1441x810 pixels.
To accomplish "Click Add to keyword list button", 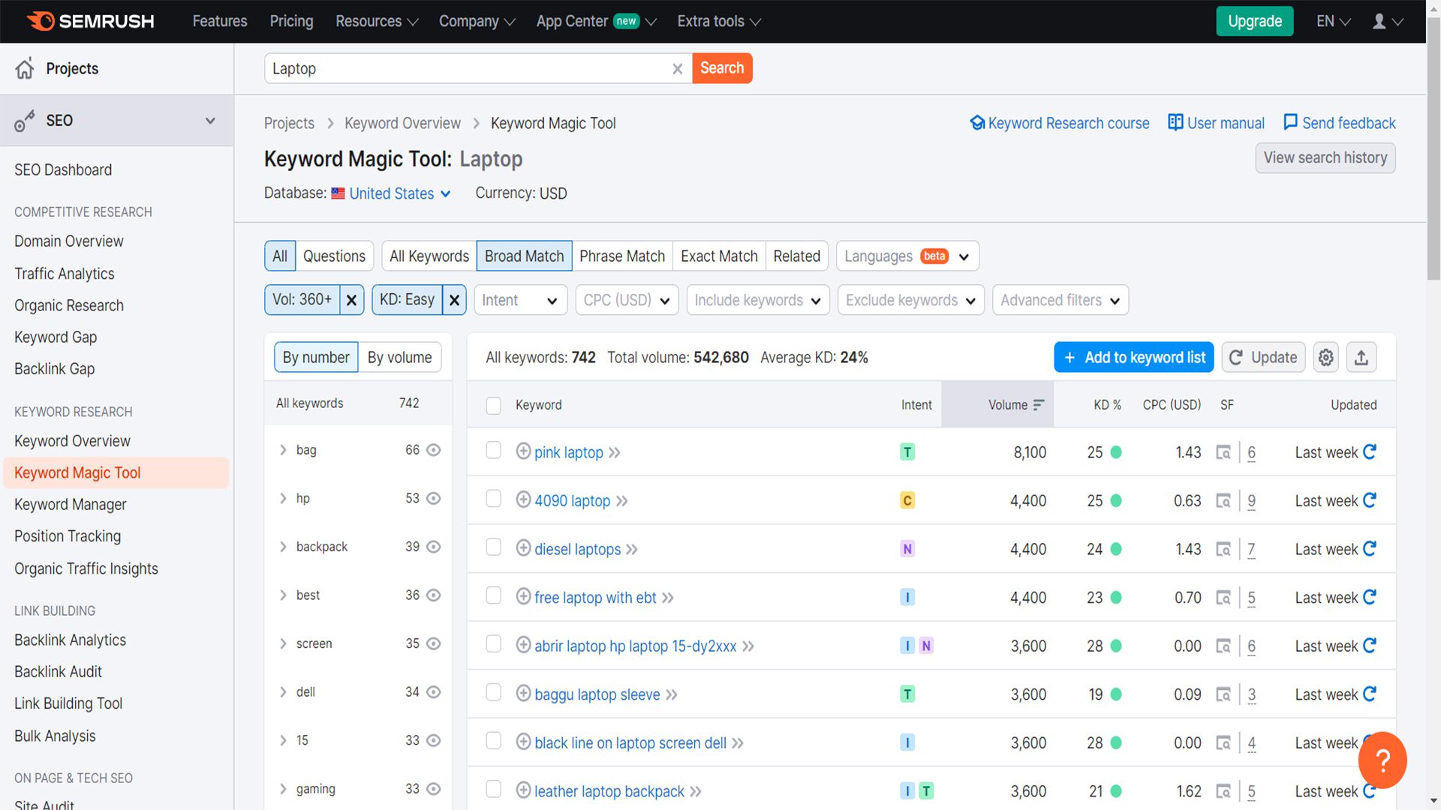I will point(1133,358).
